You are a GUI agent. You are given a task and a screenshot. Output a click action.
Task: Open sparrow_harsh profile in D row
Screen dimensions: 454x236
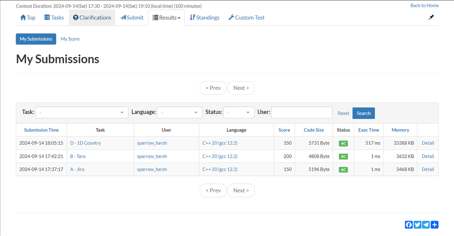152,143
